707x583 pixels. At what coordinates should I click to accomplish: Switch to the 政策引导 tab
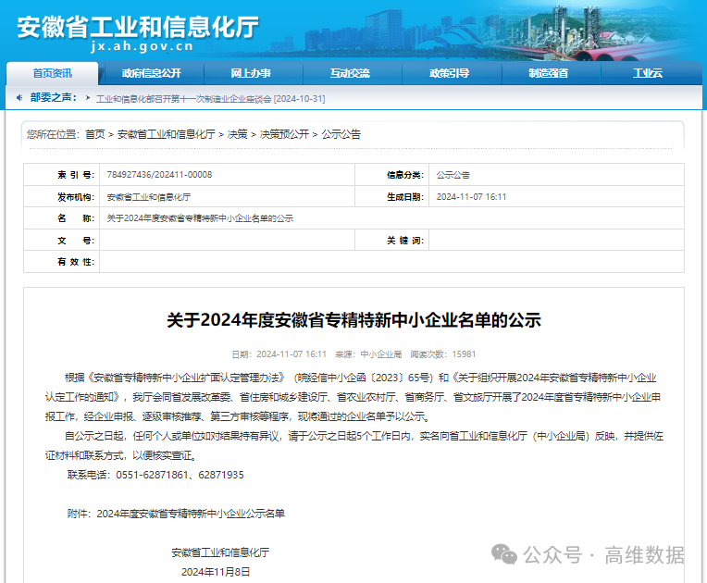pyautogui.click(x=449, y=73)
